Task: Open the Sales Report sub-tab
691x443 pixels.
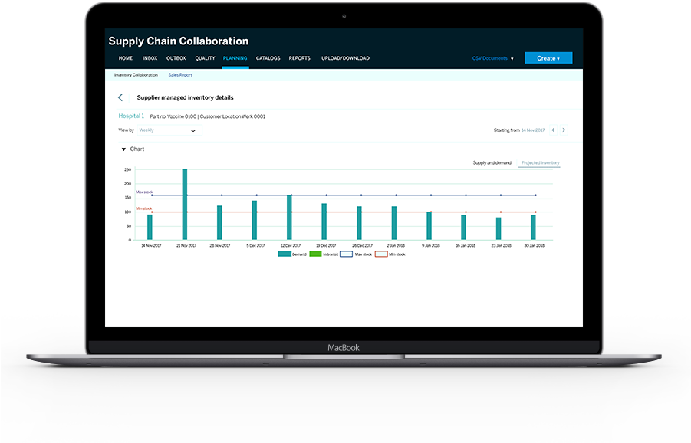Action: pos(180,75)
